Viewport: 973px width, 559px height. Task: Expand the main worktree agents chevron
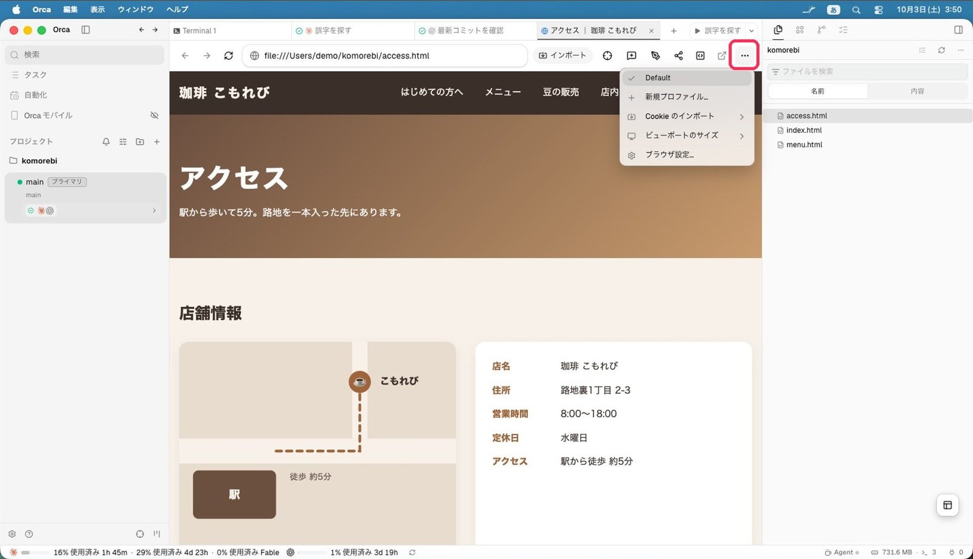pos(154,211)
